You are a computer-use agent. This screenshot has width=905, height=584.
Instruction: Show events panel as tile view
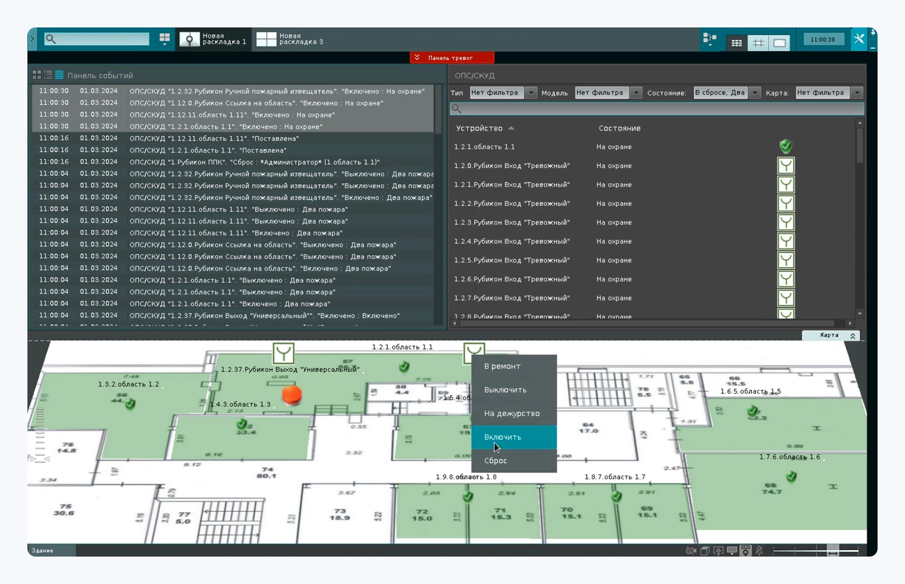pyautogui.click(x=37, y=75)
